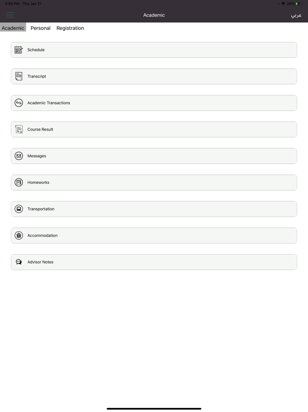The image size is (308, 412).
Task: Open the Messages list item
Action: point(154,156)
